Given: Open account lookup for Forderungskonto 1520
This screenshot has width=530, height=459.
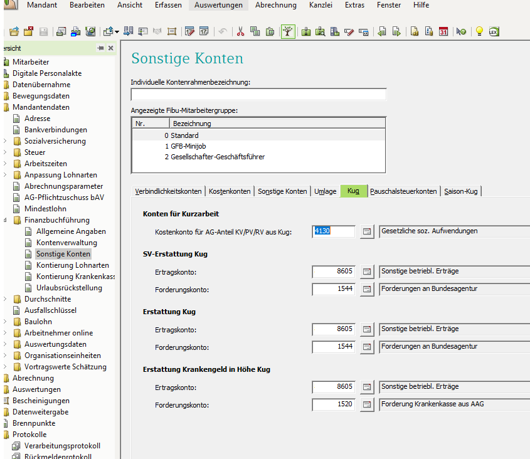Looking at the screenshot, I should (x=367, y=404).
